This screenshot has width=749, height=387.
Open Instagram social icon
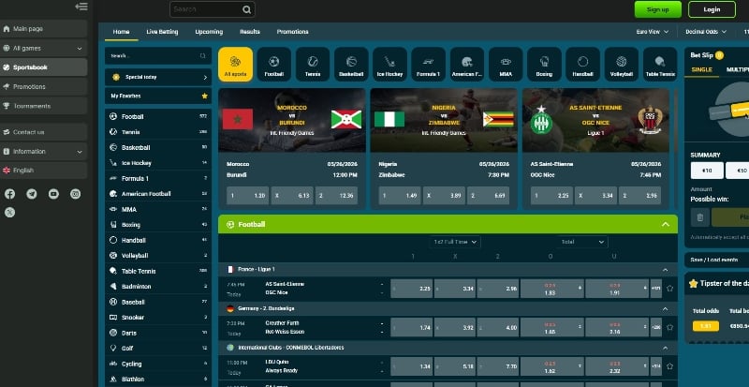(76, 194)
